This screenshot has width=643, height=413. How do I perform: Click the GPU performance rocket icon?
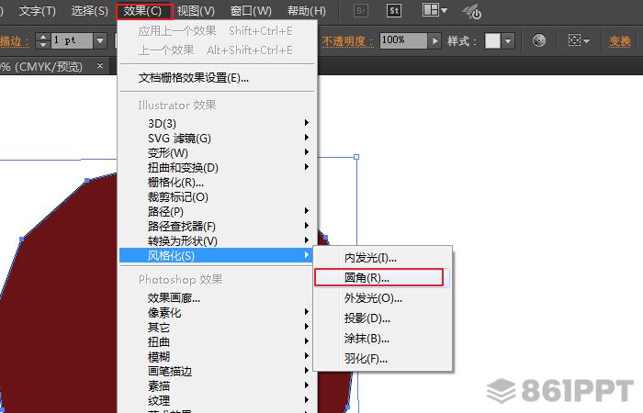coord(471,11)
